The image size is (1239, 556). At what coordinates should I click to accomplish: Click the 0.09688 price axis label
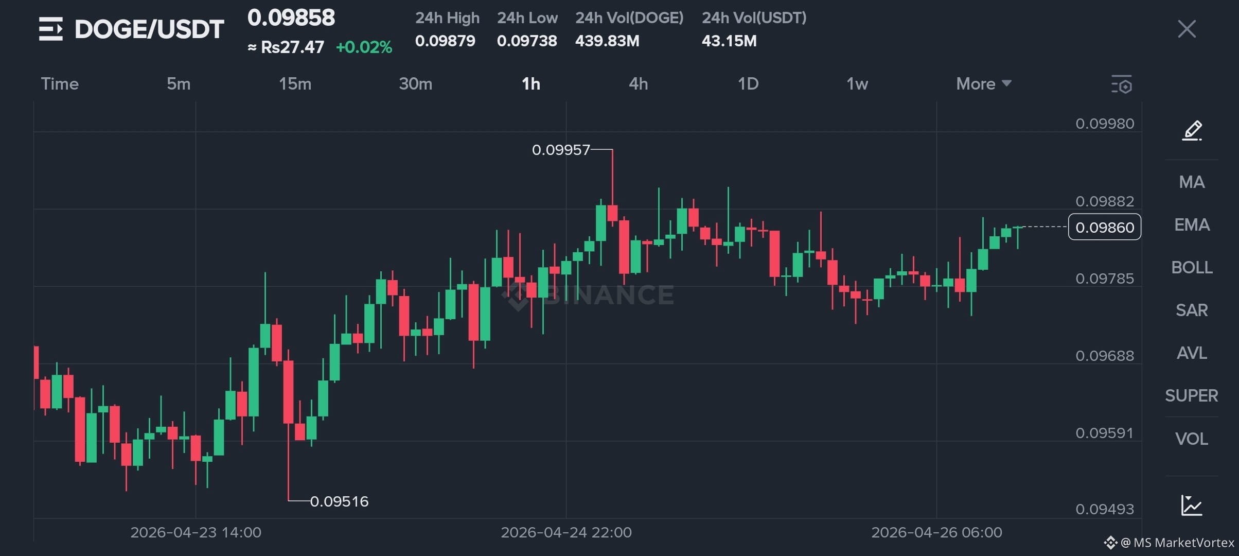coord(1105,356)
